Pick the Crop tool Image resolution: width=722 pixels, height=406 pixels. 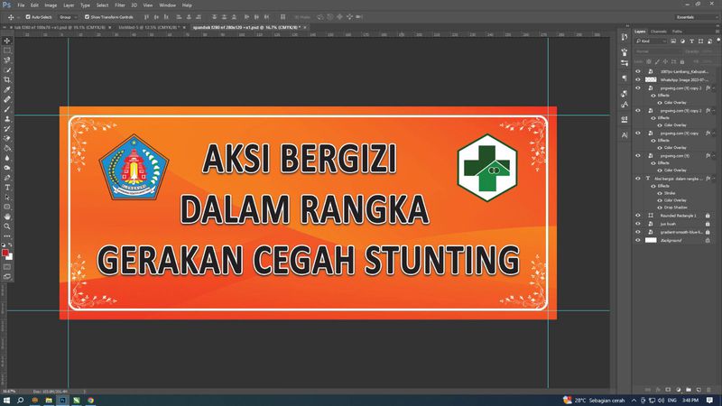click(x=7, y=80)
